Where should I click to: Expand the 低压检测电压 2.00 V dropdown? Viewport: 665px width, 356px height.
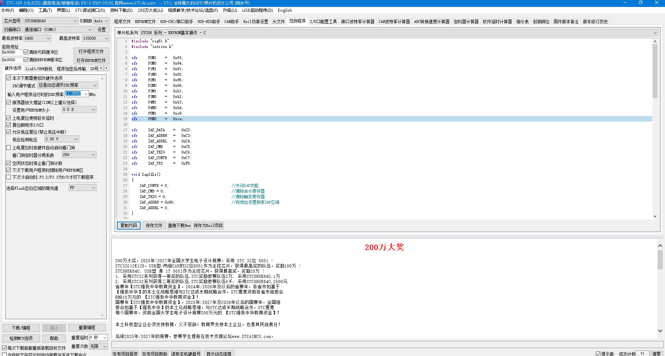(62, 139)
